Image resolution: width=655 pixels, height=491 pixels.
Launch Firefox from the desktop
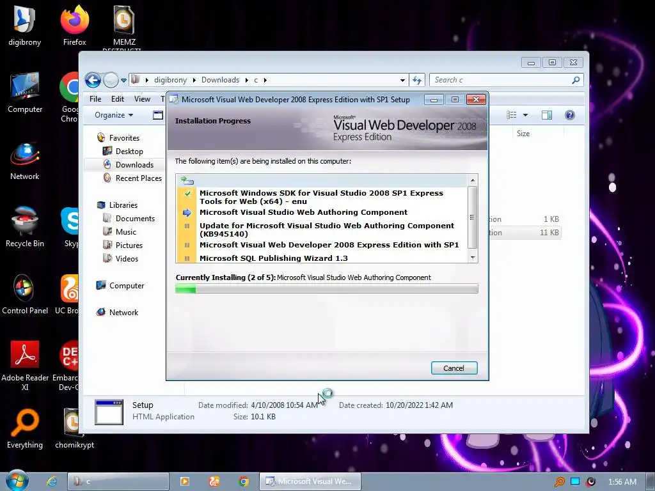tap(74, 26)
